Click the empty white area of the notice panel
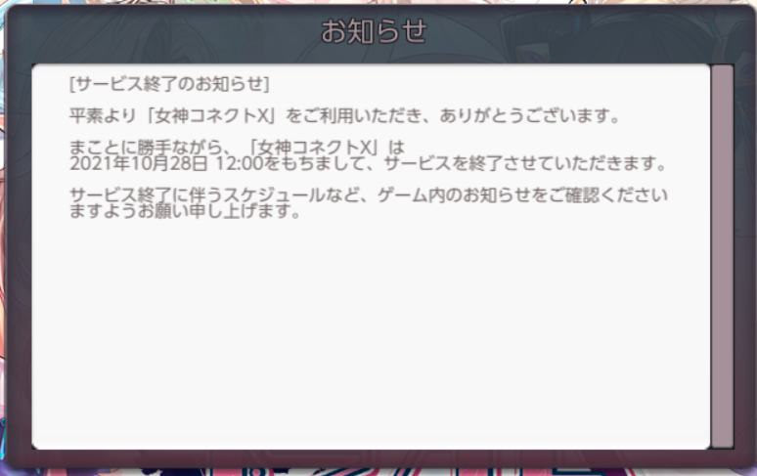 click(x=371, y=332)
